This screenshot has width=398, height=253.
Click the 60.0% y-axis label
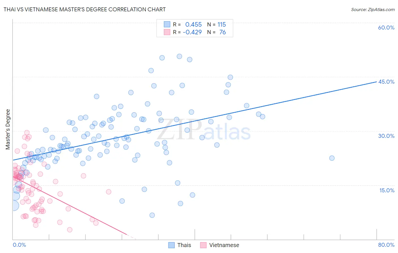[386, 28]
